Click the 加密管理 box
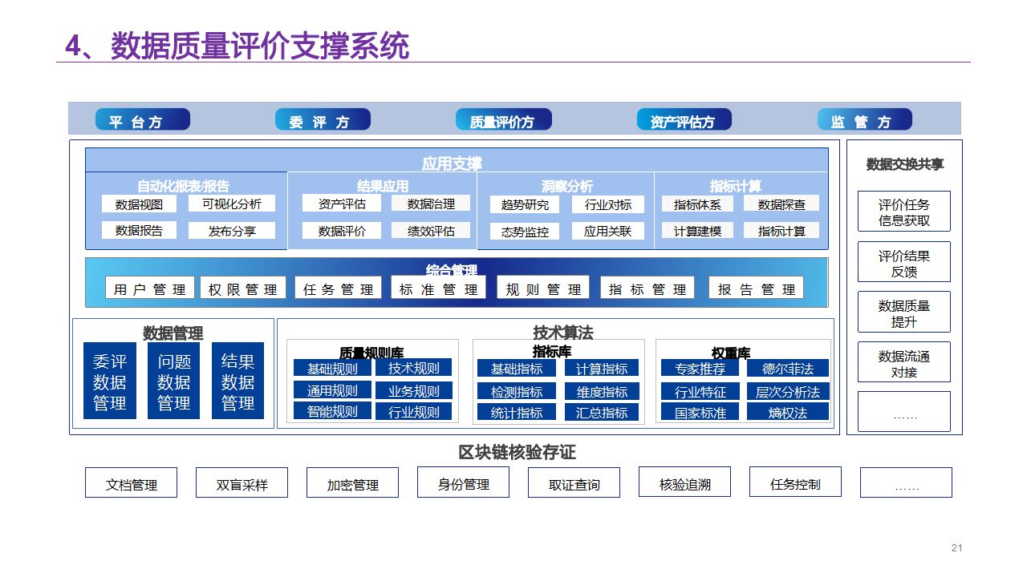Screen dimensions: 1027x577 352,483
